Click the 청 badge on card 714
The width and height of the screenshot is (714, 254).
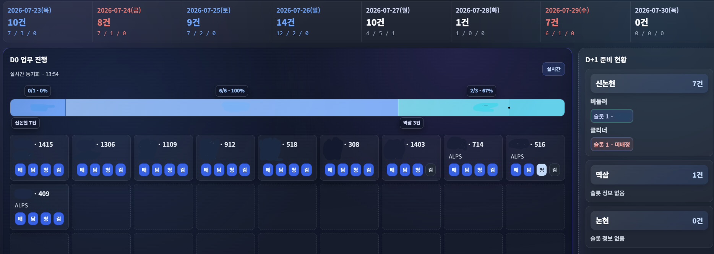(x=480, y=170)
